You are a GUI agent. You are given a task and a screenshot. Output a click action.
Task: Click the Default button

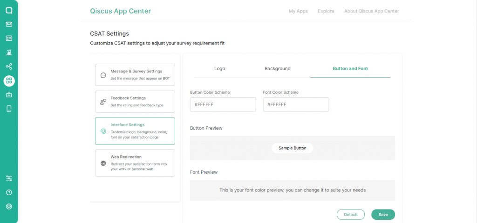click(350, 215)
